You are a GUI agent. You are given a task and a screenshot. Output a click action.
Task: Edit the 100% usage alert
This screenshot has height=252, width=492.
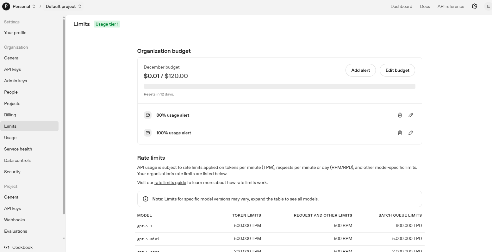click(410, 133)
